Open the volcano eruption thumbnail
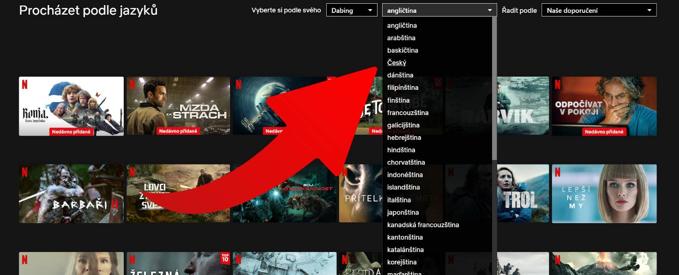This screenshot has height=275, width=679. coord(604,264)
